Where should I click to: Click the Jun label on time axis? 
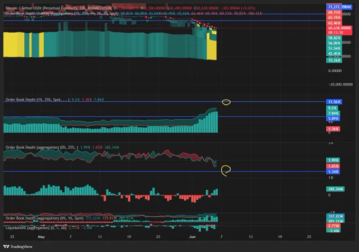coord(192,237)
